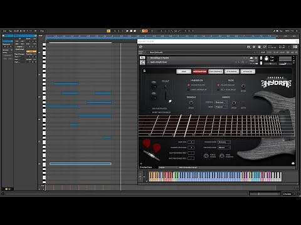Switch to the STRUMMING tab
Viewport: 301px width, 225px height.
coord(231,71)
